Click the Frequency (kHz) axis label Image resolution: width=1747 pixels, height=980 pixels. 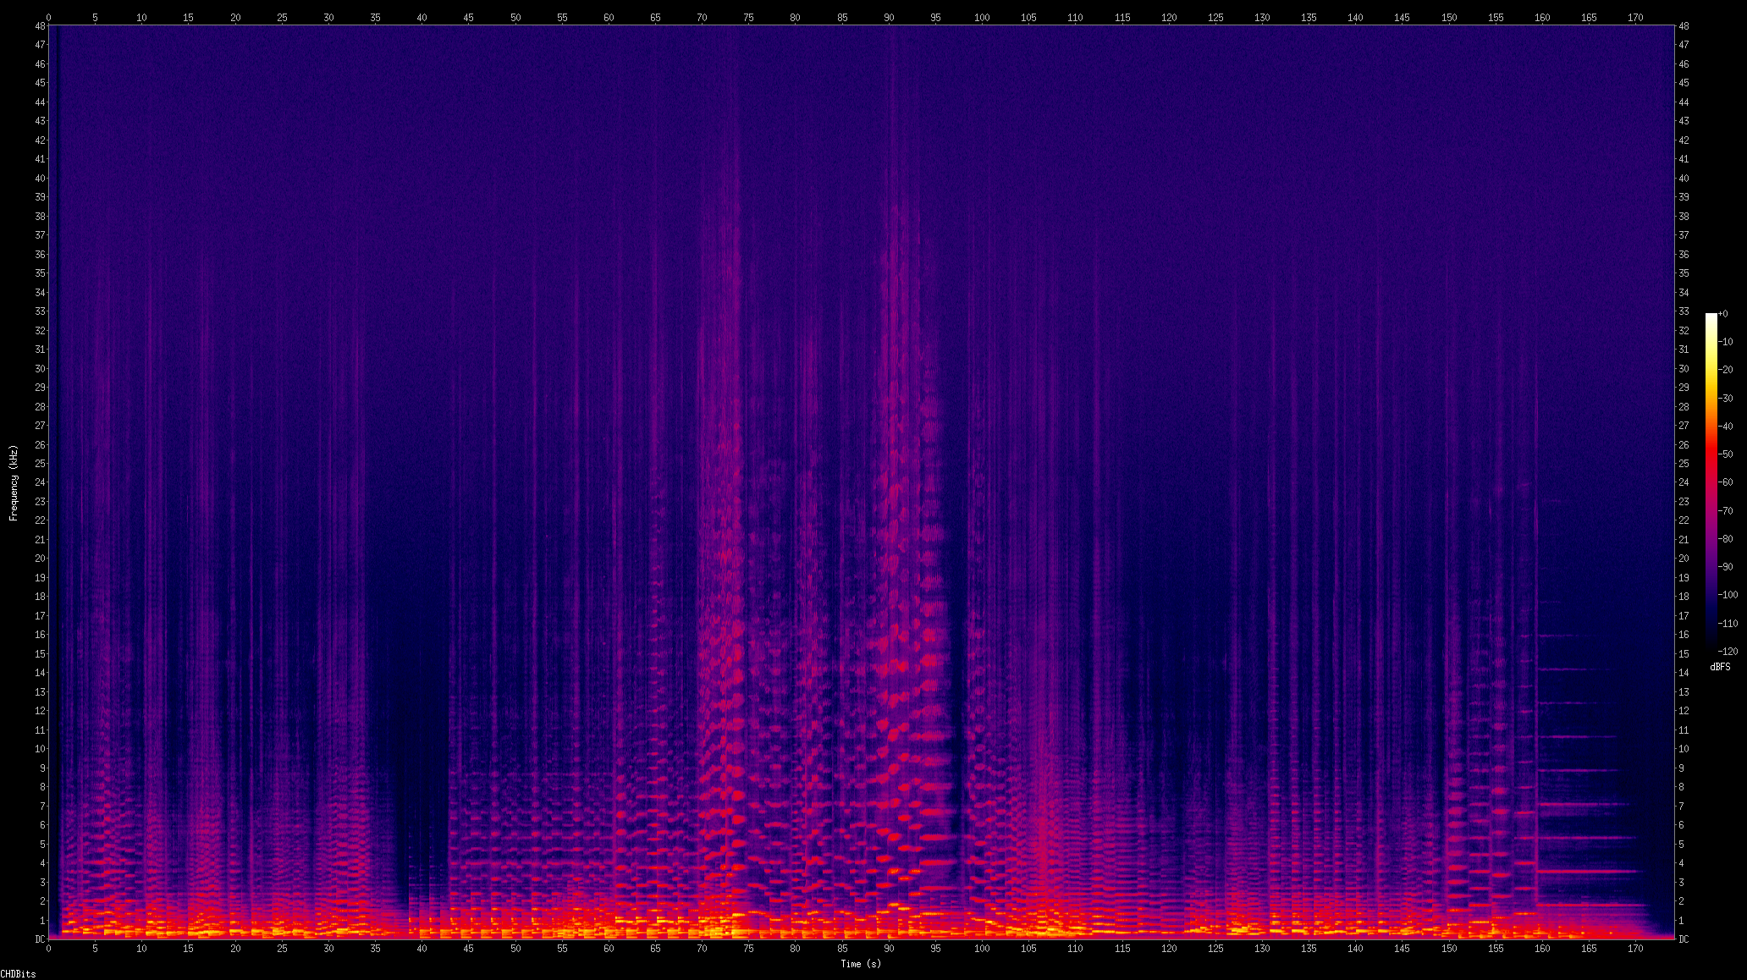click(14, 482)
